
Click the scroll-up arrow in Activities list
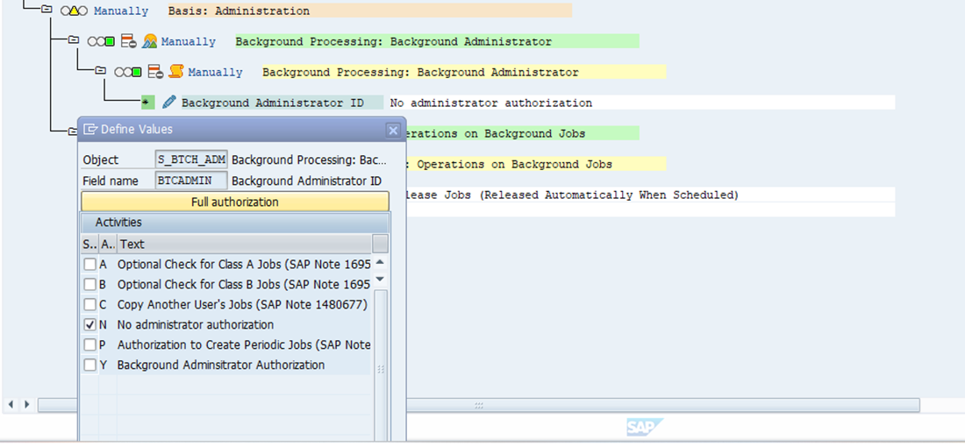coord(381,262)
